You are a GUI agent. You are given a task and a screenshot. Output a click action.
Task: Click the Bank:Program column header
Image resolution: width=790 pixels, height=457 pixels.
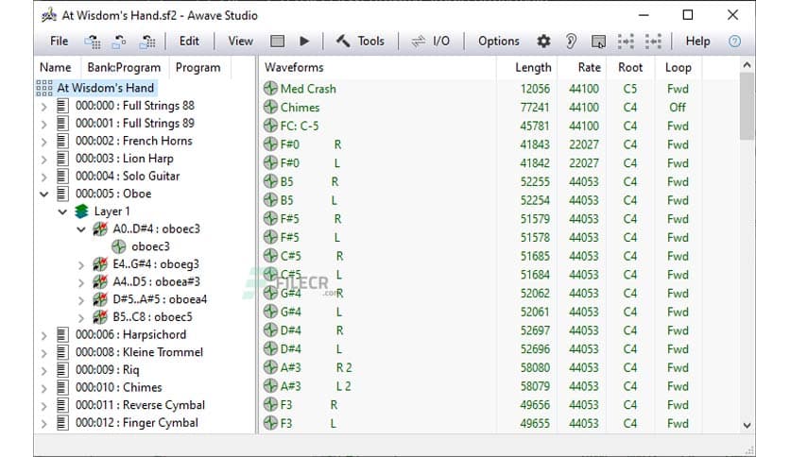[124, 67]
